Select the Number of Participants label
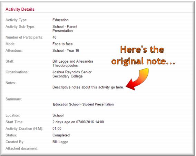Viewport: 196px width, 156px height. (24, 37)
